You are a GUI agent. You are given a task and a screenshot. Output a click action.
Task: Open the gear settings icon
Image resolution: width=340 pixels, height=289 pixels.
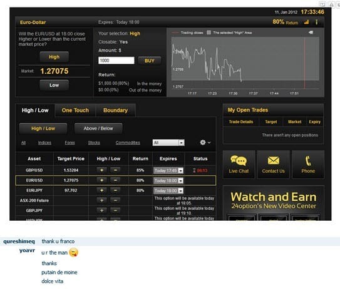[x=203, y=143]
